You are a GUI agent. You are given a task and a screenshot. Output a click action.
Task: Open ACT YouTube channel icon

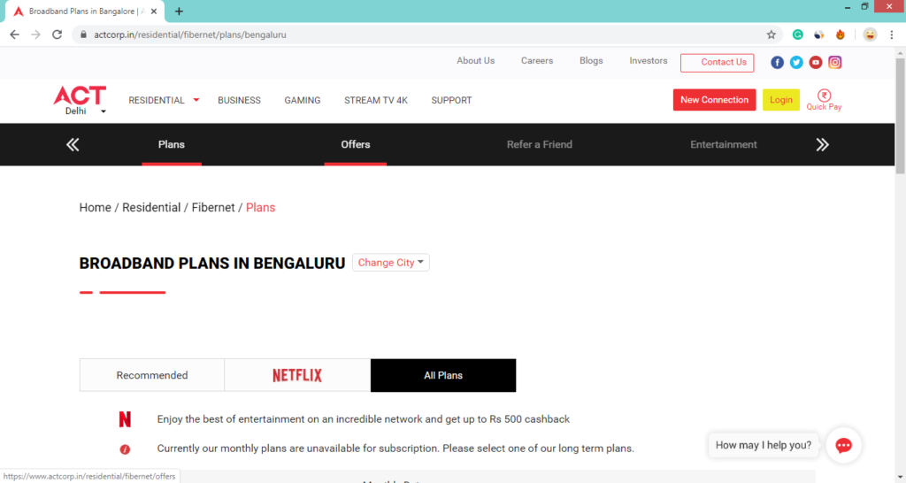[815, 63]
